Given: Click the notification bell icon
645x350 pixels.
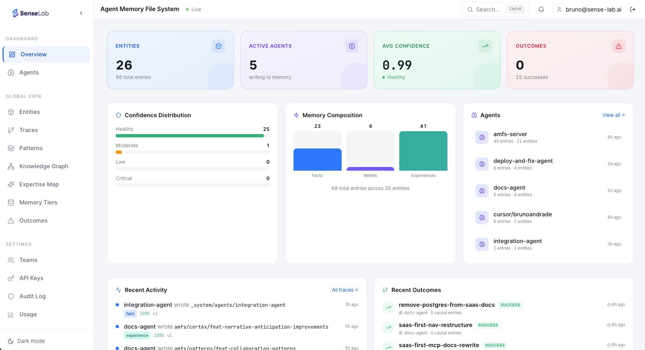Looking at the screenshot, I should (541, 9).
